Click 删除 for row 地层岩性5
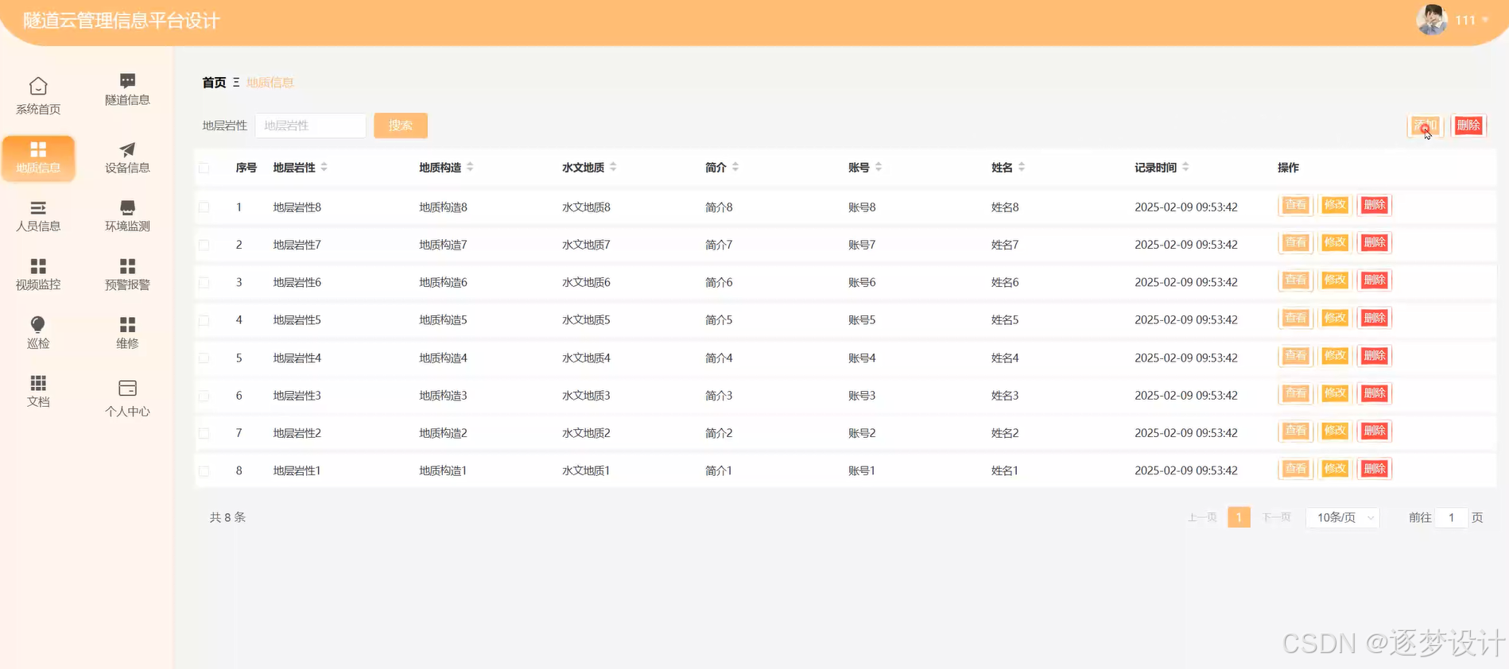 coord(1375,318)
